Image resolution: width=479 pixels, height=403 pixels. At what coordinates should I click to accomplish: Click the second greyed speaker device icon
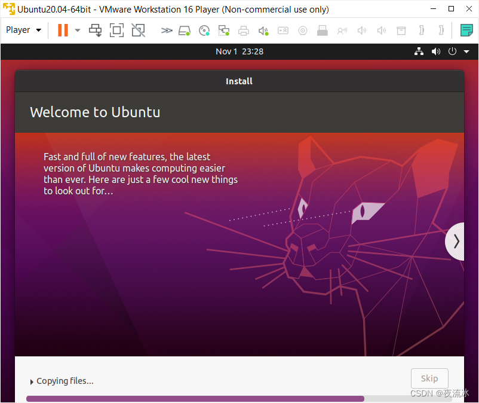(382, 30)
